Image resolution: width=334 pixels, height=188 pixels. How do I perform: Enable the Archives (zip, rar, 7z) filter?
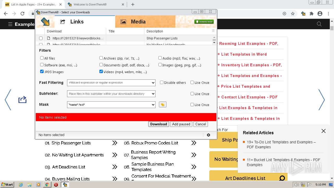(x=101, y=58)
